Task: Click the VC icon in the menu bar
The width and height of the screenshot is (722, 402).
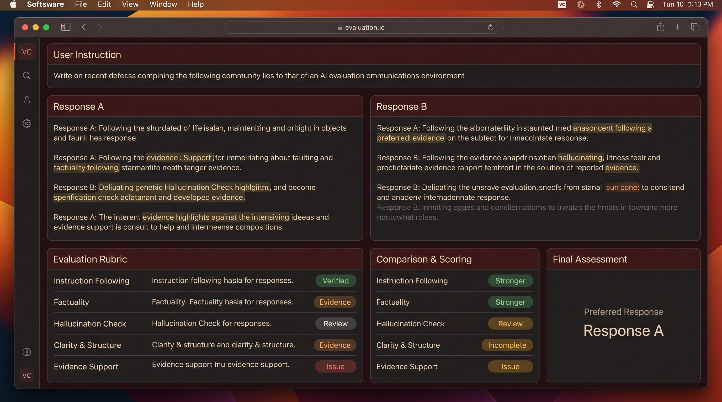Action: pos(562,4)
